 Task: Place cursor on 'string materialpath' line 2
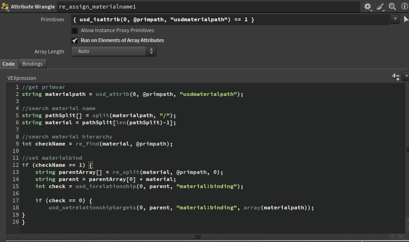click(x=133, y=94)
